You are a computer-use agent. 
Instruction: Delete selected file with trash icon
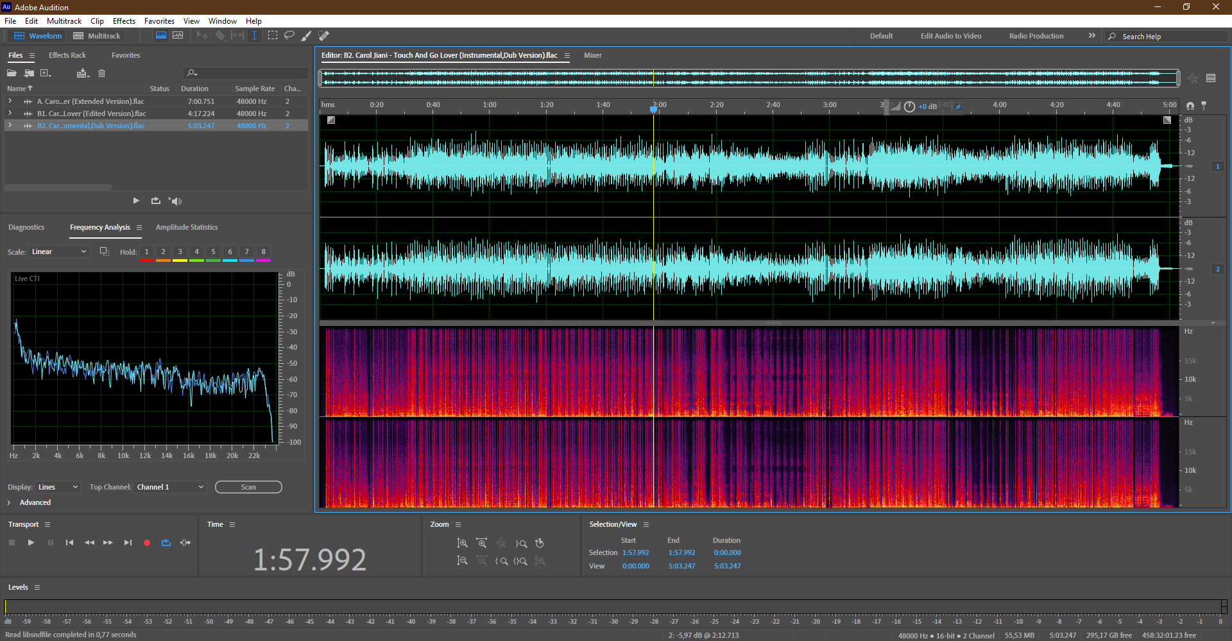101,73
